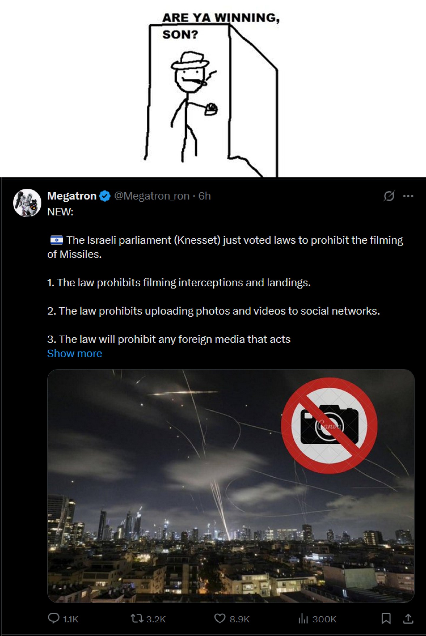This screenshot has height=636, width=426.
Task: Click the Grok slashed-circle icon
Action: pos(389,196)
